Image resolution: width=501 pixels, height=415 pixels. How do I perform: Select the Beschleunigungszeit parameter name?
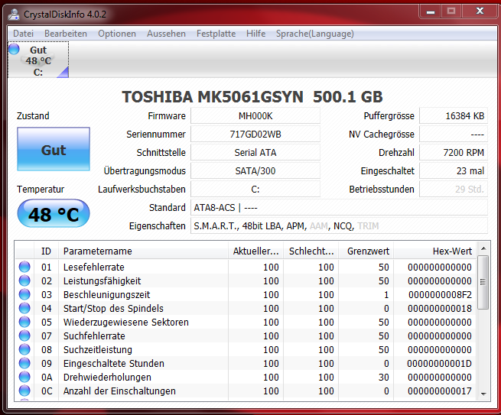[106, 294]
